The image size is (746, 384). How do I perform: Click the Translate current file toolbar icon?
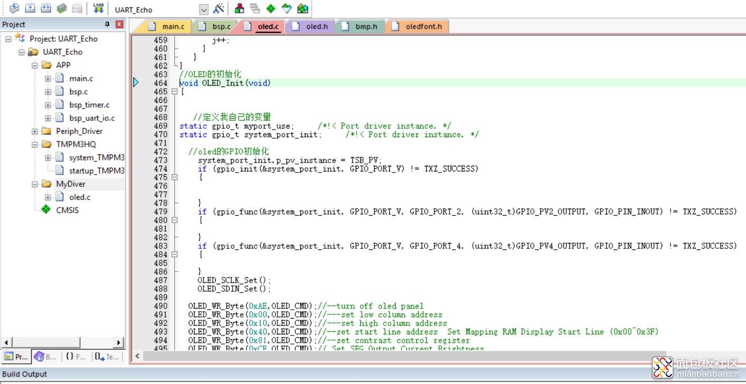14,8
